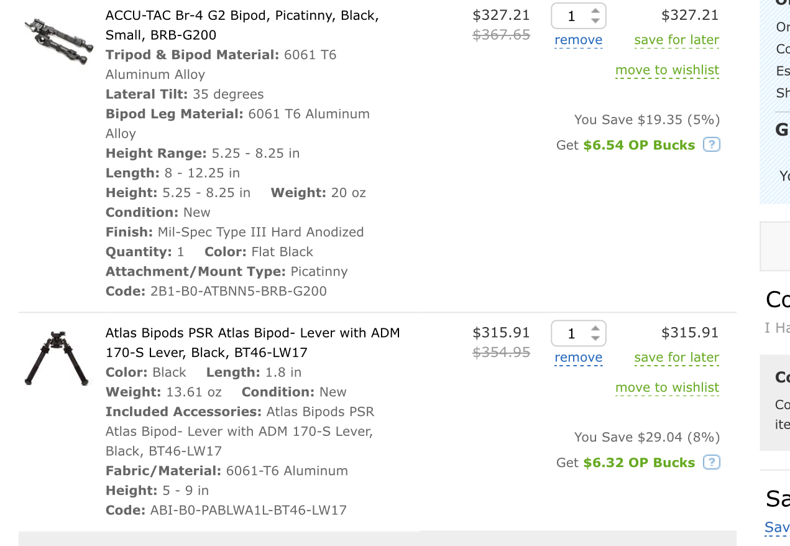Click the $6.54 OP Bucks text

coord(639,145)
